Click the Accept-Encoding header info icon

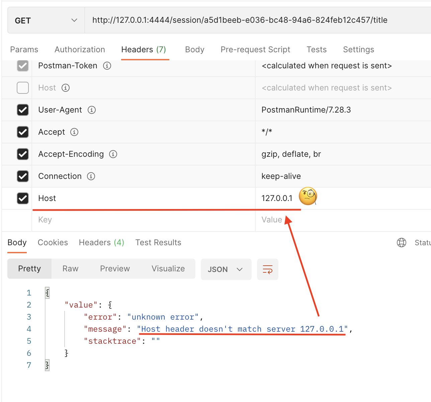click(x=113, y=154)
